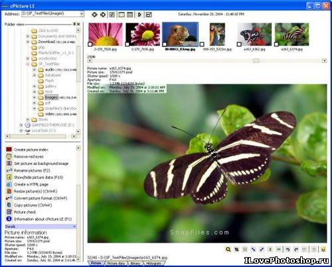Click the save-disk icon in top toolbar

coord(149,15)
